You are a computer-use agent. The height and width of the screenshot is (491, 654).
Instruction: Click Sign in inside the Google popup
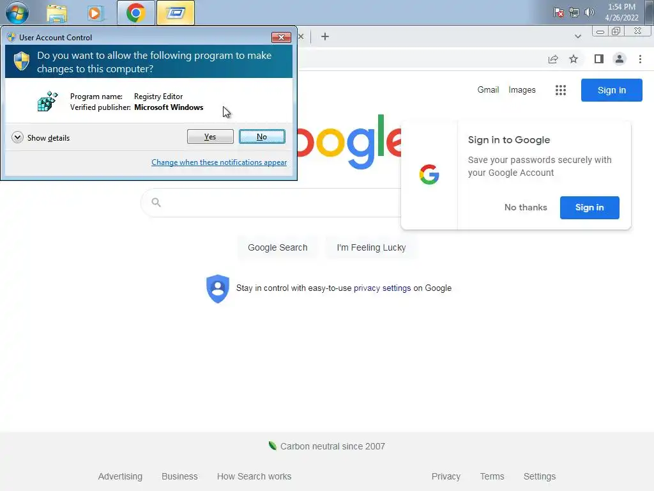click(589, 208)
